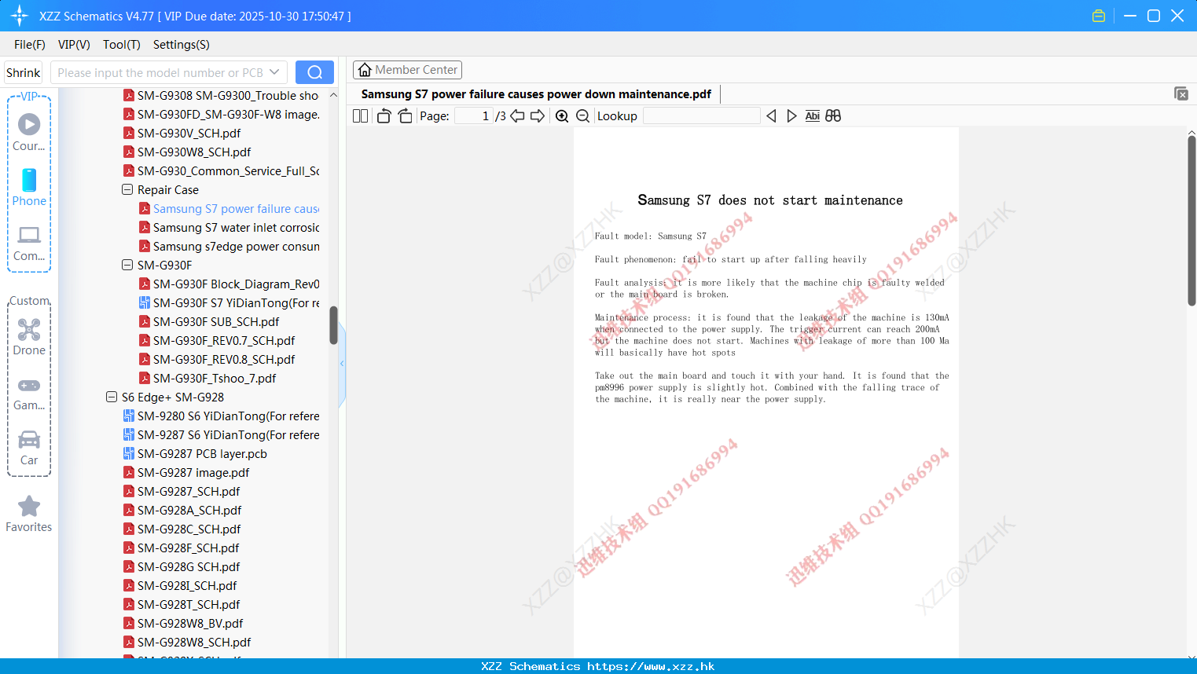Open SM-G930F_REV0.7_SCH.pdf
The width and height of the screenshot is (1197, 674).
(x=217, y=340)
